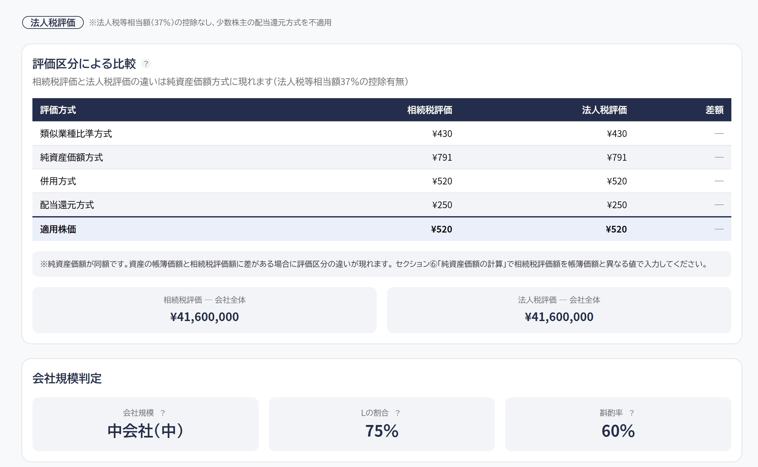Open help icon beside 評価区分による比較 heading
This screenshot has height=467, width=758.
146,64
